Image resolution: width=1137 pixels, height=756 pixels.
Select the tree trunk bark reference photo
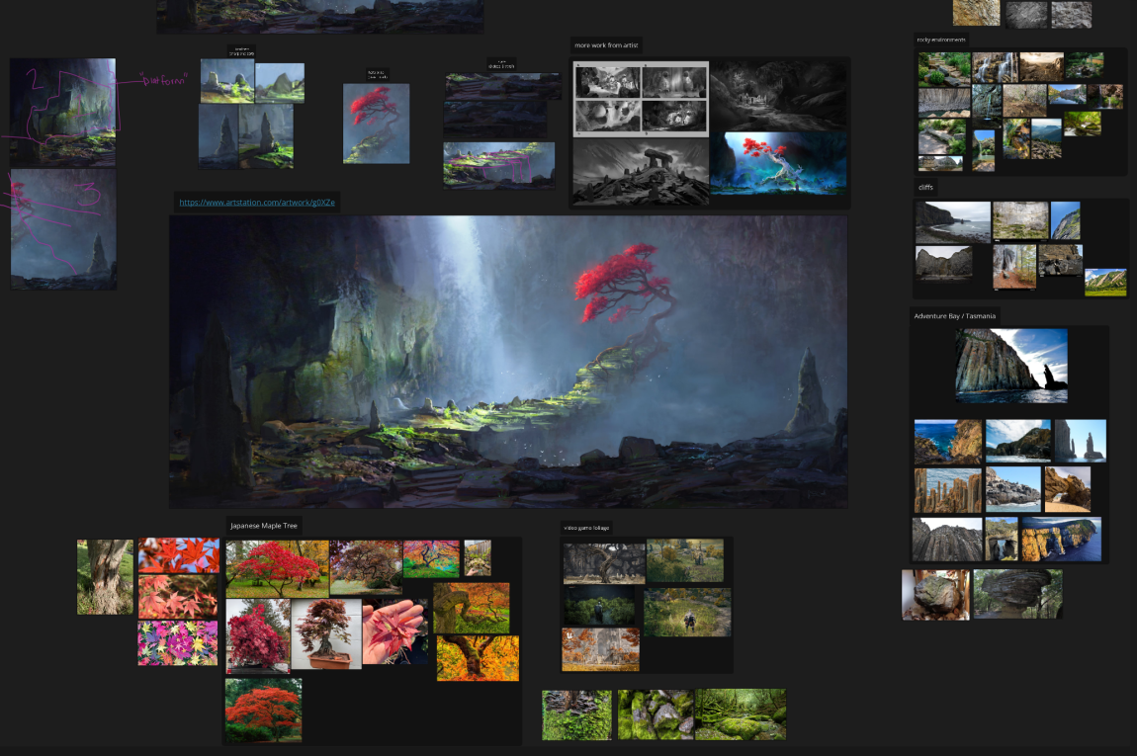105,577
